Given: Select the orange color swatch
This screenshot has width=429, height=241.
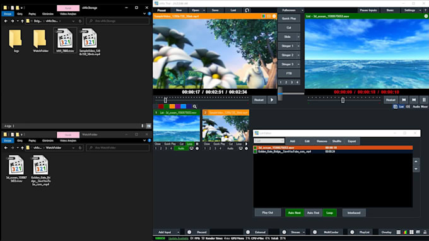Looking at the screenshot, I should (172, 106).
